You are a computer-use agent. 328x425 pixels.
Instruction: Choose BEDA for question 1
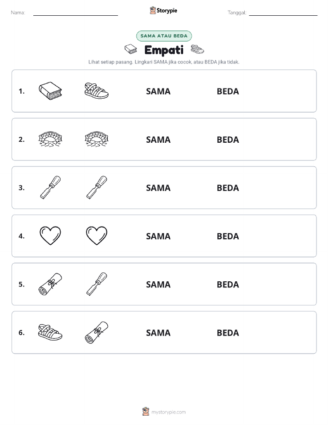(228, 91)
